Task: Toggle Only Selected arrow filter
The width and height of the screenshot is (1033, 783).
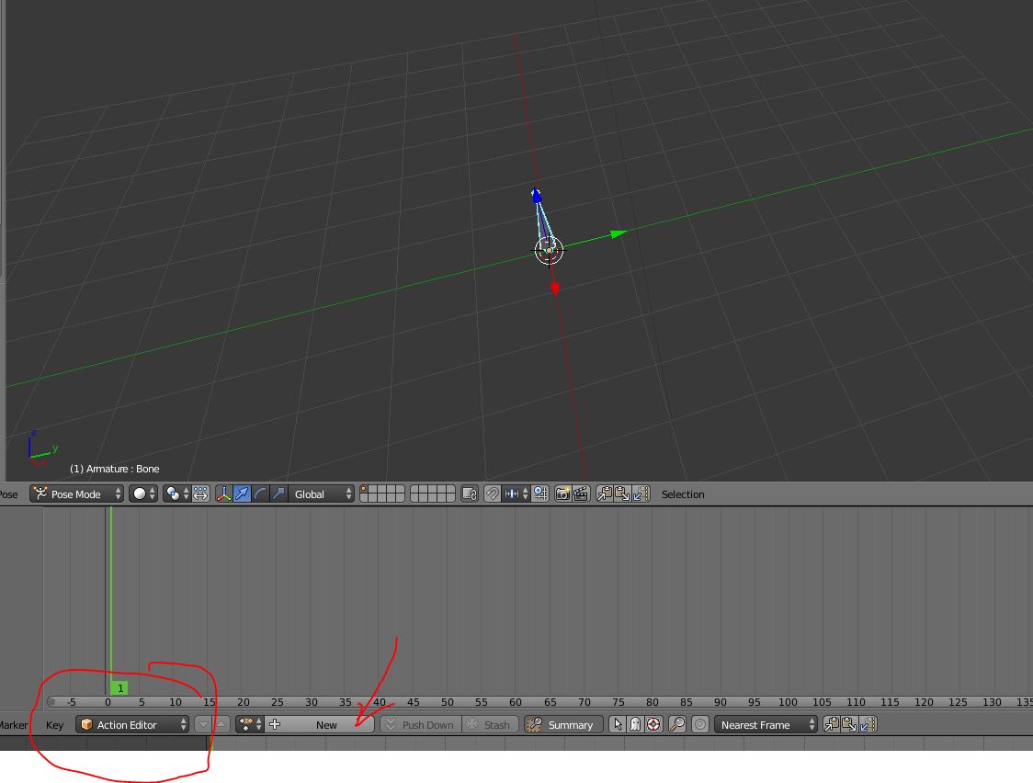Action: pyautogui.click(x=617, y=725)
